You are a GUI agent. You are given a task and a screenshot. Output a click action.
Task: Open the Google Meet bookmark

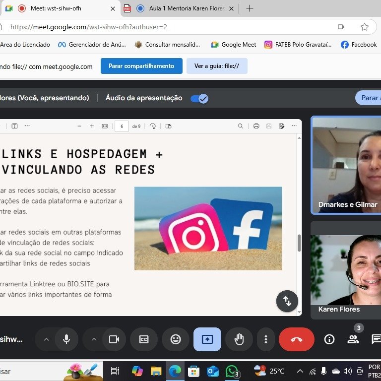[x=234, y=45]
